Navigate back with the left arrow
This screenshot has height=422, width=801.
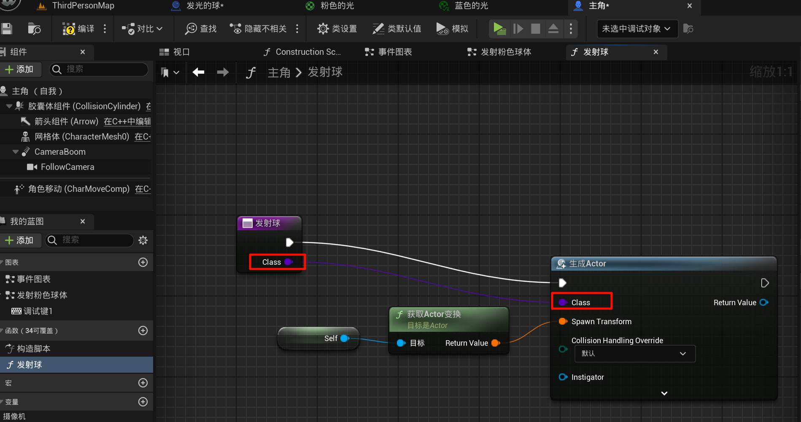pyautogui.click(x=198, y=73)
